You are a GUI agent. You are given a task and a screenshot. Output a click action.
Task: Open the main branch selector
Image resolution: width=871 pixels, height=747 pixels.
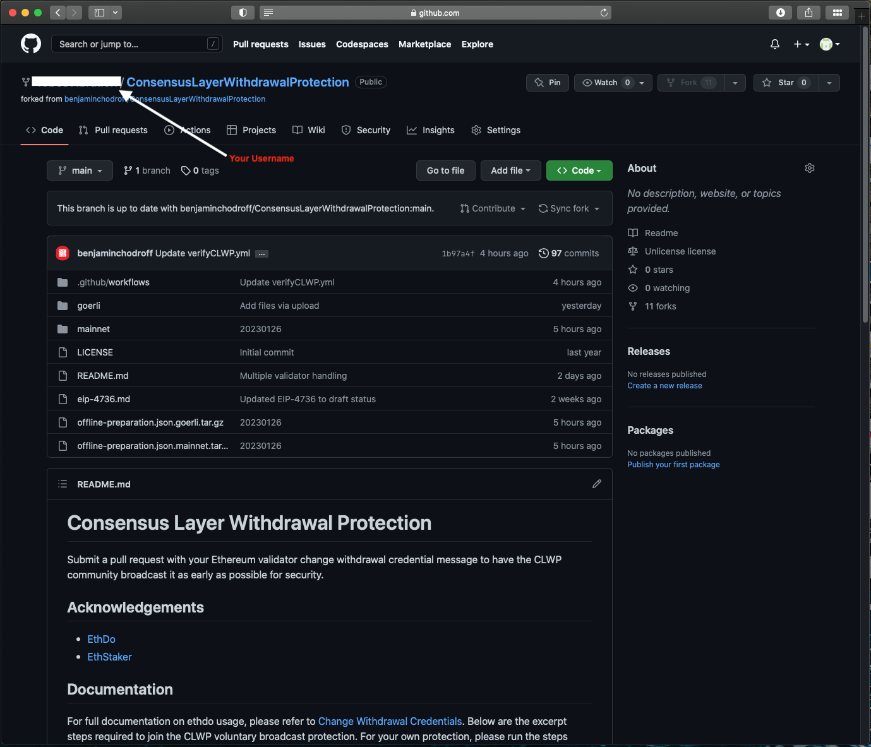pyautogui.click(x=80, y=170)
